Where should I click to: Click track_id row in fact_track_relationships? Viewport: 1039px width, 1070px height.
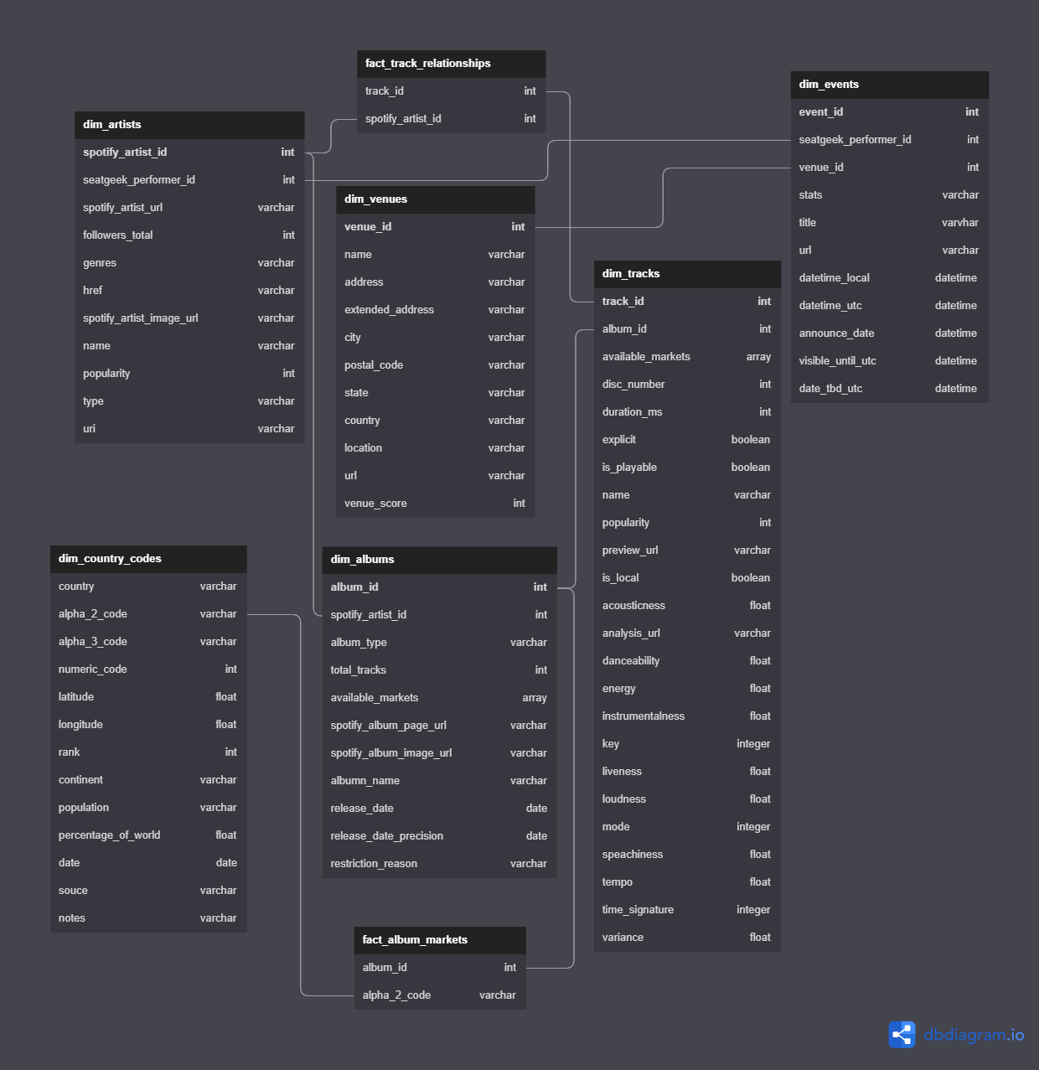pyautogui.click(x=451, y=91)
